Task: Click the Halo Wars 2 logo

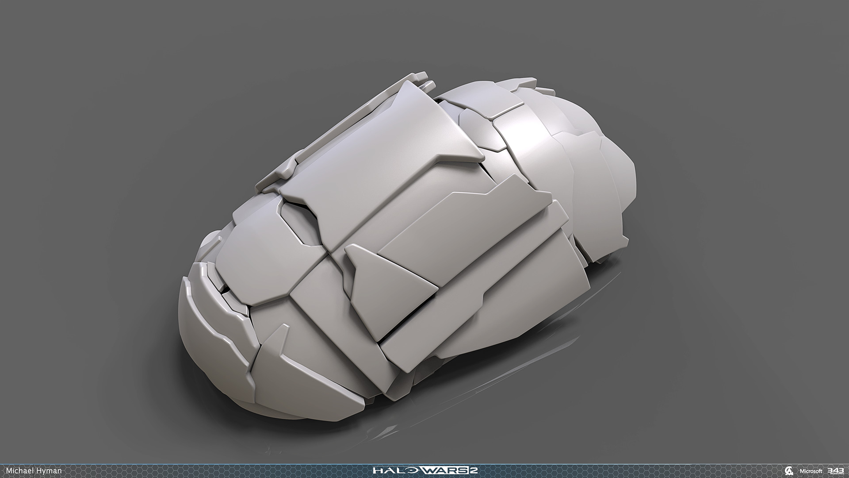Action: [424, 470]
